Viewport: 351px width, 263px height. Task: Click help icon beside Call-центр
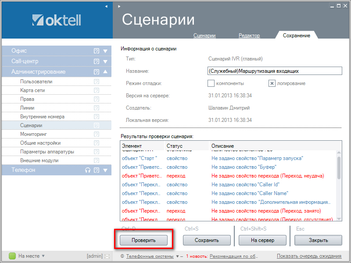(97, 61)
